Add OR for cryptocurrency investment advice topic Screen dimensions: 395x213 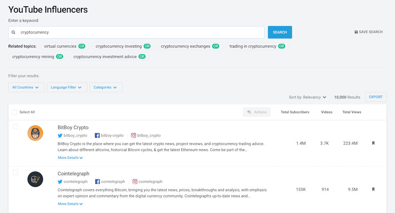click(142, 57)
